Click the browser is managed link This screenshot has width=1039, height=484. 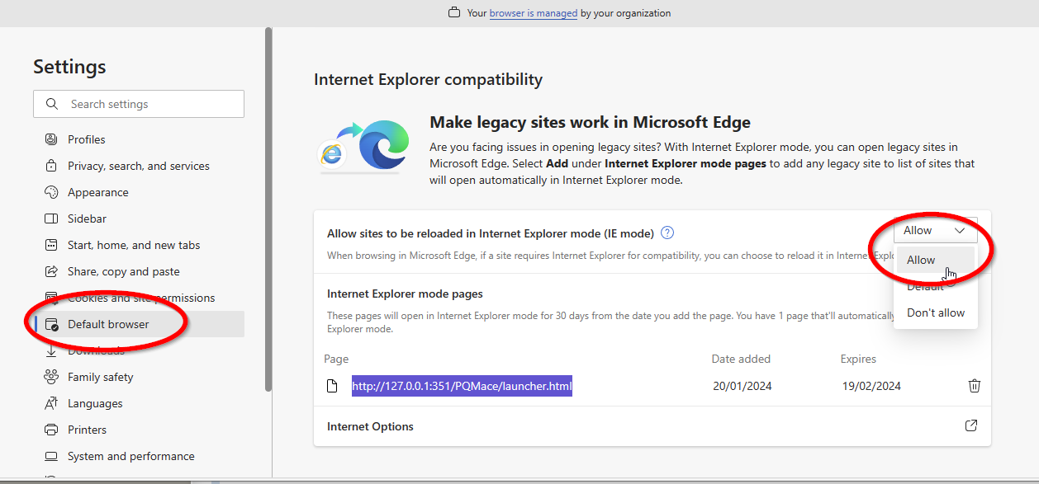(534, 13)
